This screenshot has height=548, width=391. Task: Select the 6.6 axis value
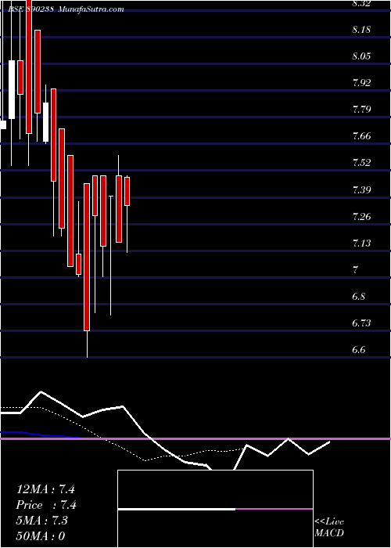pos(359,350)
